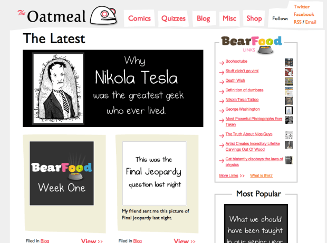327x243 pixels.
Task: Open the Boohootube link
Action: (237, 62)
